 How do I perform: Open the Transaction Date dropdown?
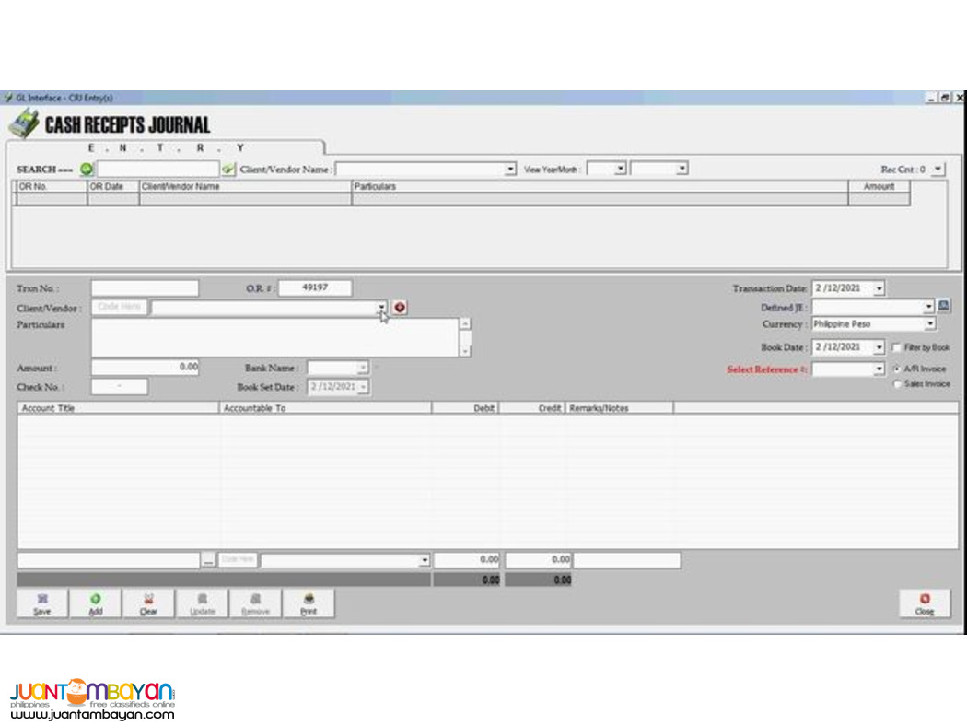coord(879,288)
